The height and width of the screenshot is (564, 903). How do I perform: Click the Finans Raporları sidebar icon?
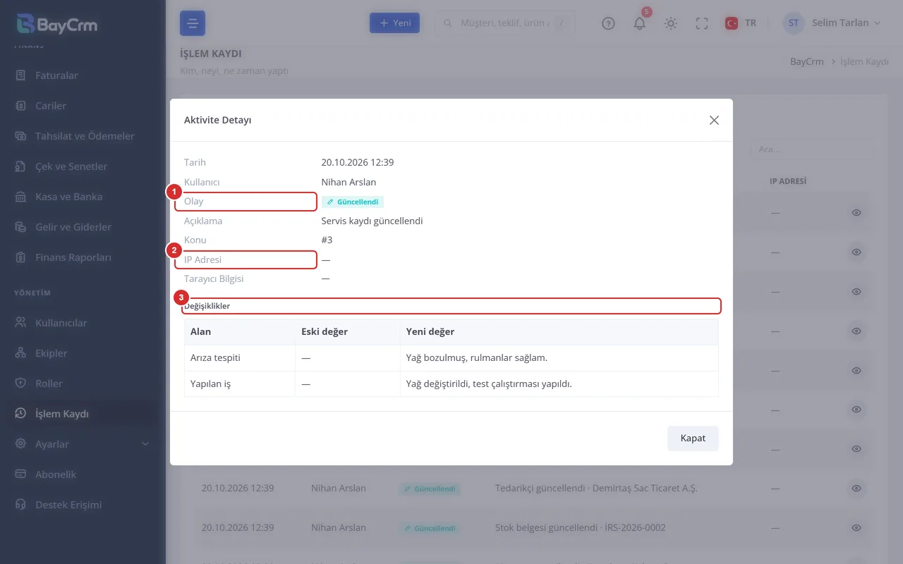point(21,257)
